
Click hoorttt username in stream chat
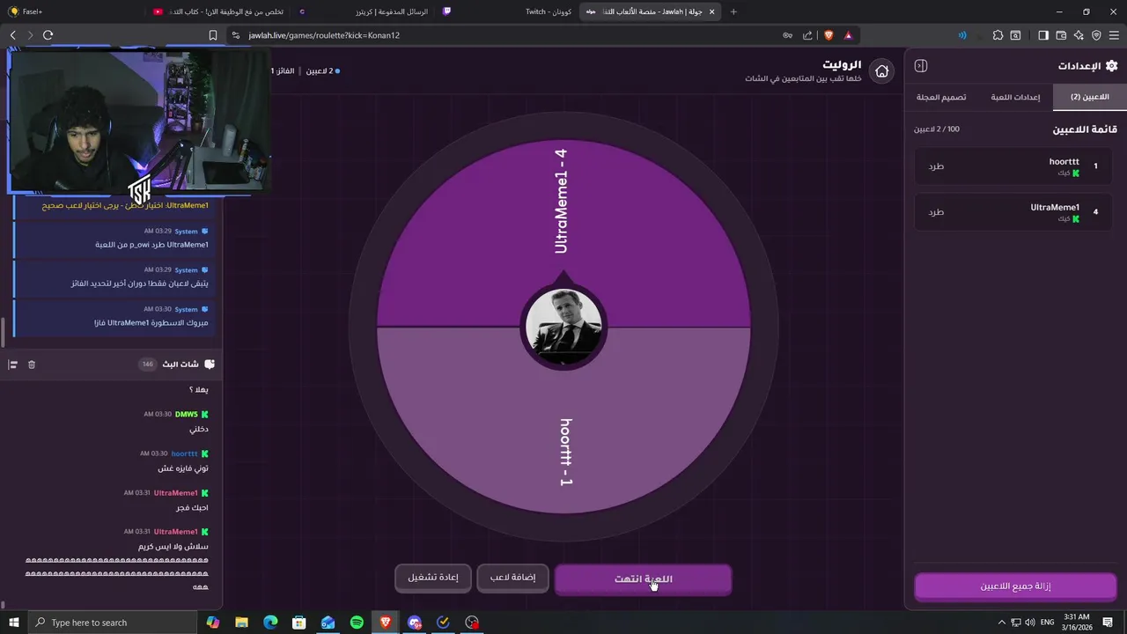click(x=185, y=453)
